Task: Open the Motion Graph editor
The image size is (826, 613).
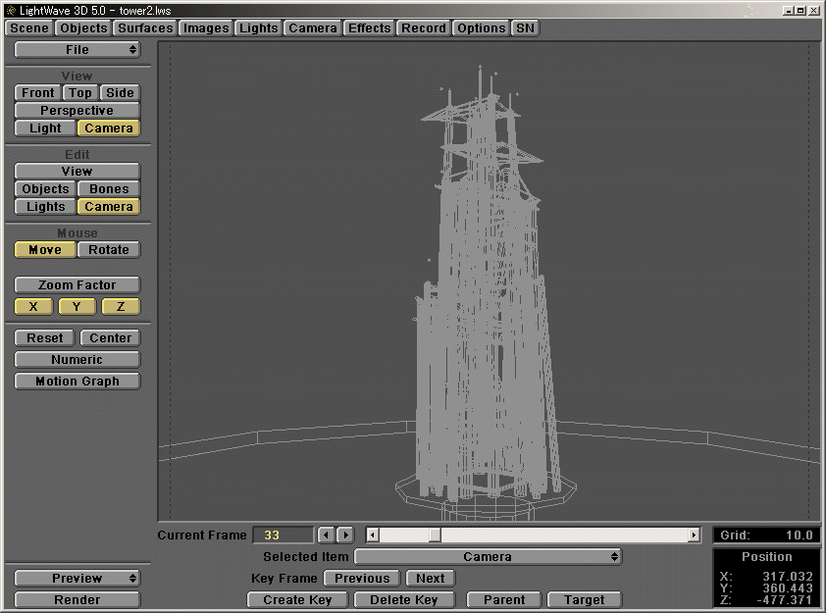Action: pyautogui.click(x=77, y=381)
